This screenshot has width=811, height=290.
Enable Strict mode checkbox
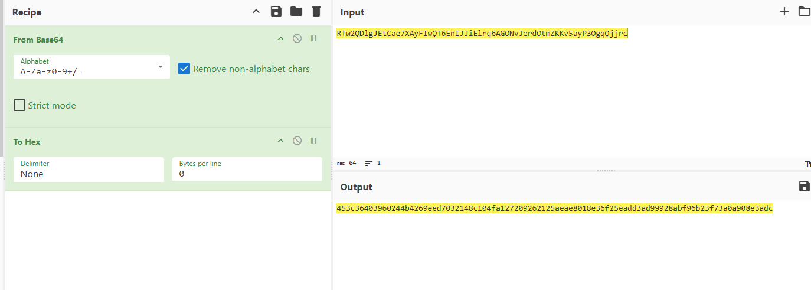tap(19, 106)
